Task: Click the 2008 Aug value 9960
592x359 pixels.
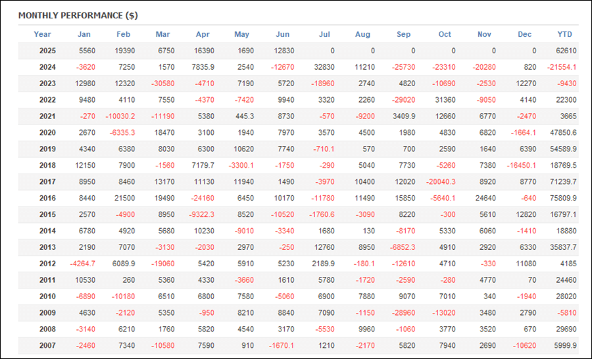Action: (x=366, y=329)
